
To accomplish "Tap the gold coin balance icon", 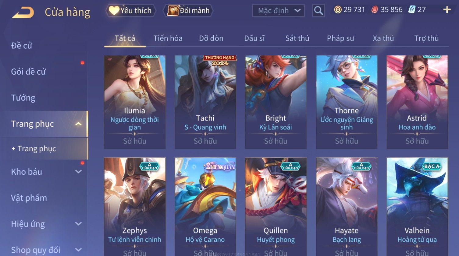I will 338,10.
